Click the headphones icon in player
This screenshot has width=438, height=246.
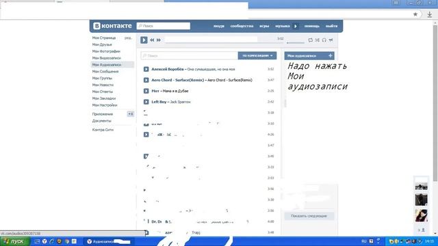click(x=324, y=40)
